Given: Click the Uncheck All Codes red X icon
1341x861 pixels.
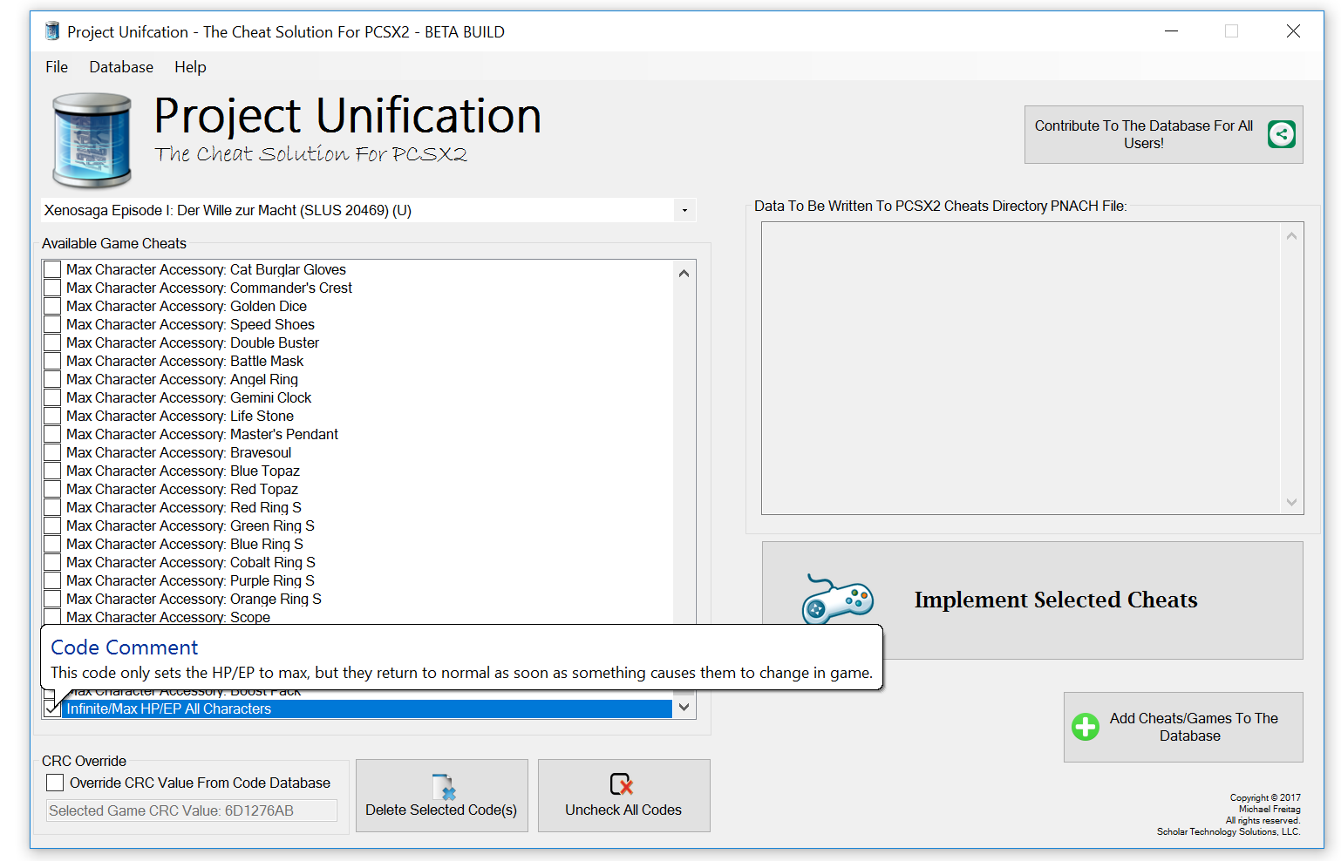Looking at the screenshot, I should [x=622, y=784].
